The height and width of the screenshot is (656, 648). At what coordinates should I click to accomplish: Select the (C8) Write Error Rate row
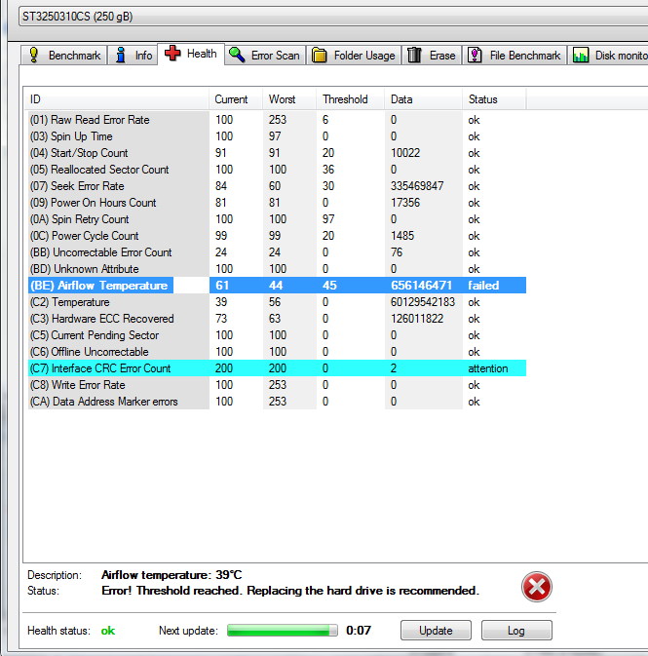click(x=277, y=385)
